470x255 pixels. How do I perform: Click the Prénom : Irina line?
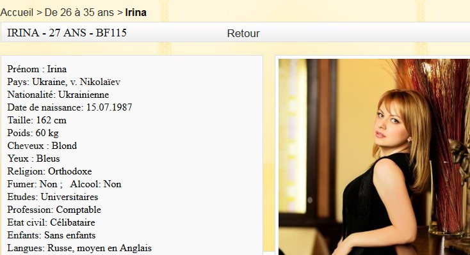(x=37, y=69)
